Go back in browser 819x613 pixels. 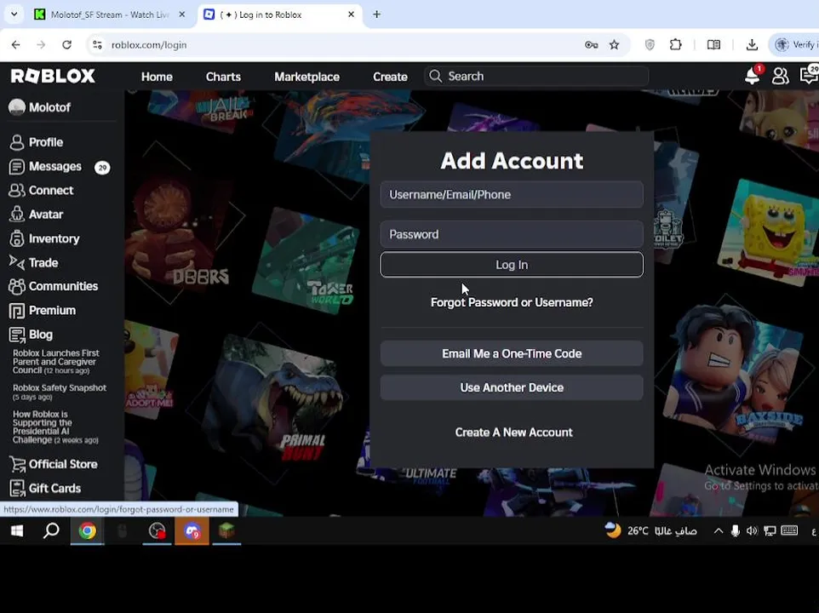click(15, 45)
